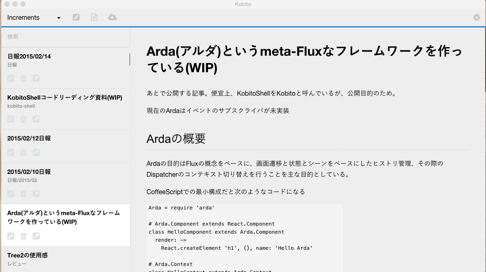486x272 pixels.
Task: Edit the KobitoShellコードリーディング資料 note
Action: click(x=11, y=119)
